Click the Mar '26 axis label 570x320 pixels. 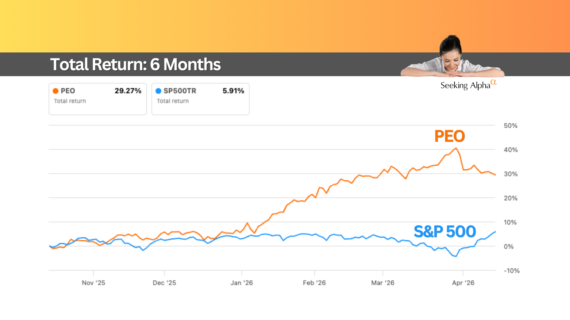(x=383, y=283)
